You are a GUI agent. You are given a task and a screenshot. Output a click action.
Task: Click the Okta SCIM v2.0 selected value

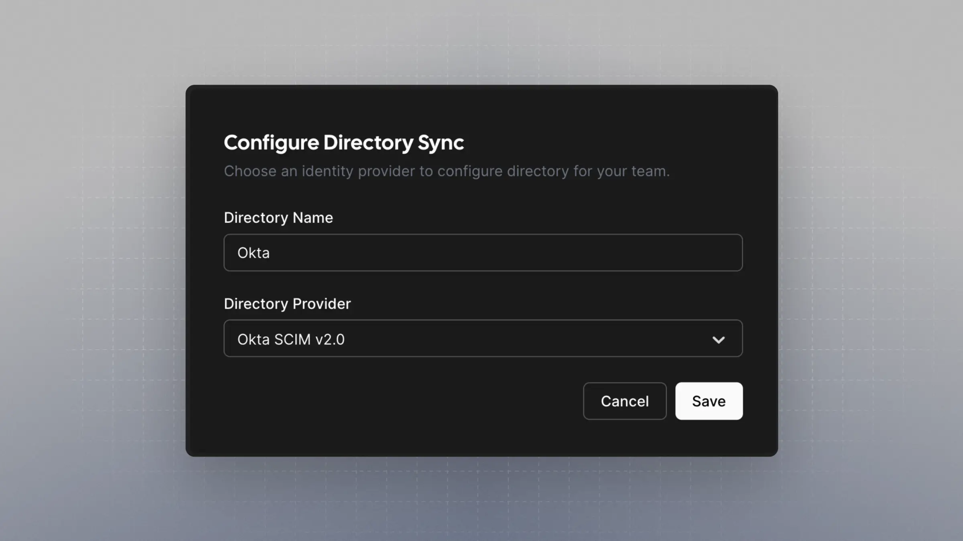(291, 340)
